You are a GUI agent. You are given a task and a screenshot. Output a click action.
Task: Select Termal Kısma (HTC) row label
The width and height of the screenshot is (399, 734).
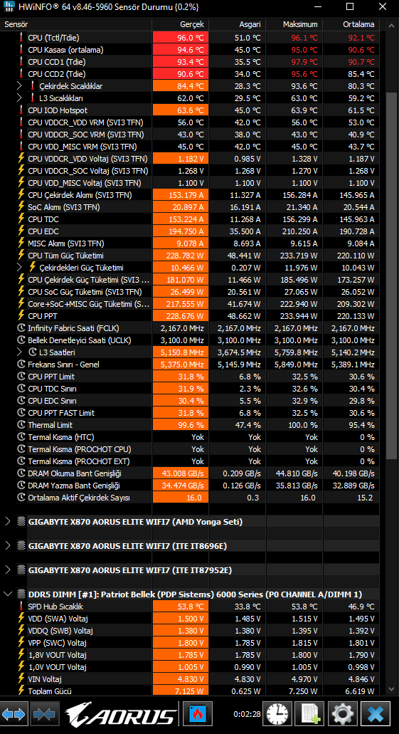[x=60, y=437]
